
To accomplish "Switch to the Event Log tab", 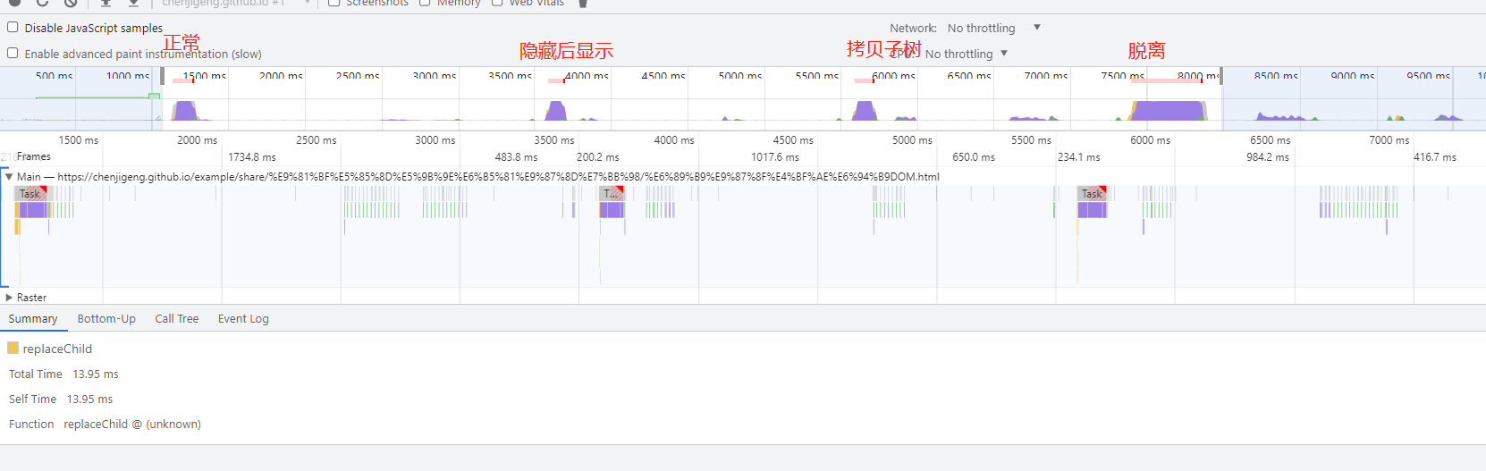I will [x=243, y=319].
